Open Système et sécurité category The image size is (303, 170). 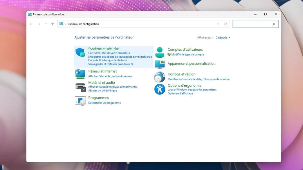coord(104,49)
